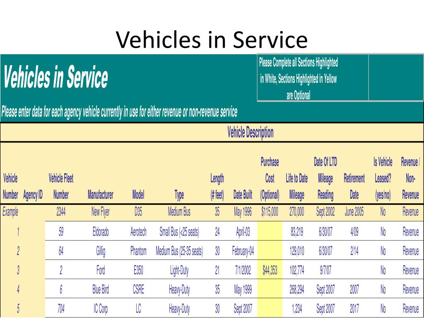Select the 'Life to Date Mileage' header
424x318 pixels.
tap(296, 187)
